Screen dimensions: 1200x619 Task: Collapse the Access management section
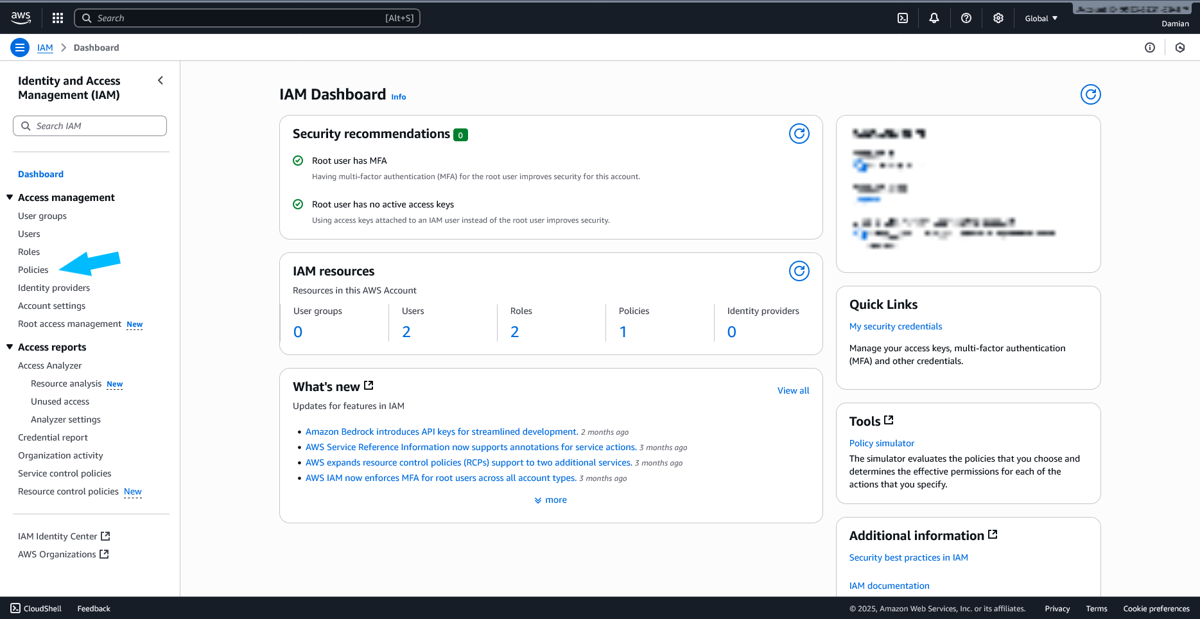coord(10,197)
